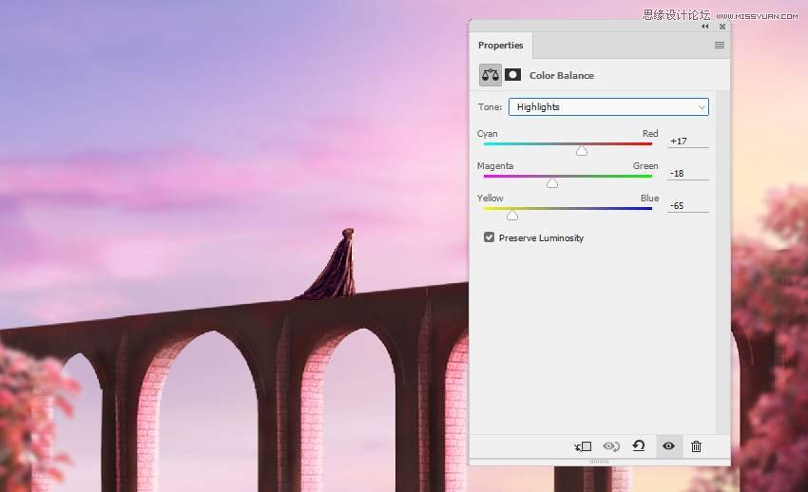Open the Properties panel flyout menu
The width and height of the screenshot is (808, 492).
tap(720, 46)
